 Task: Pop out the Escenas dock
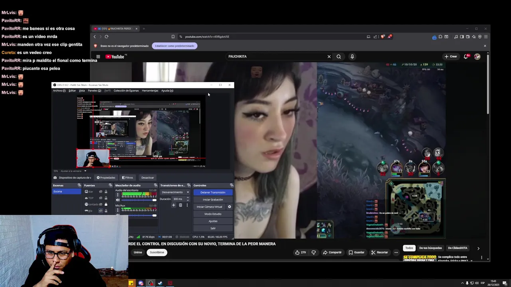click(79, 185)
